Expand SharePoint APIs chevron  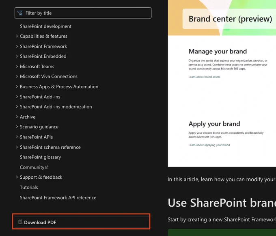17,137
